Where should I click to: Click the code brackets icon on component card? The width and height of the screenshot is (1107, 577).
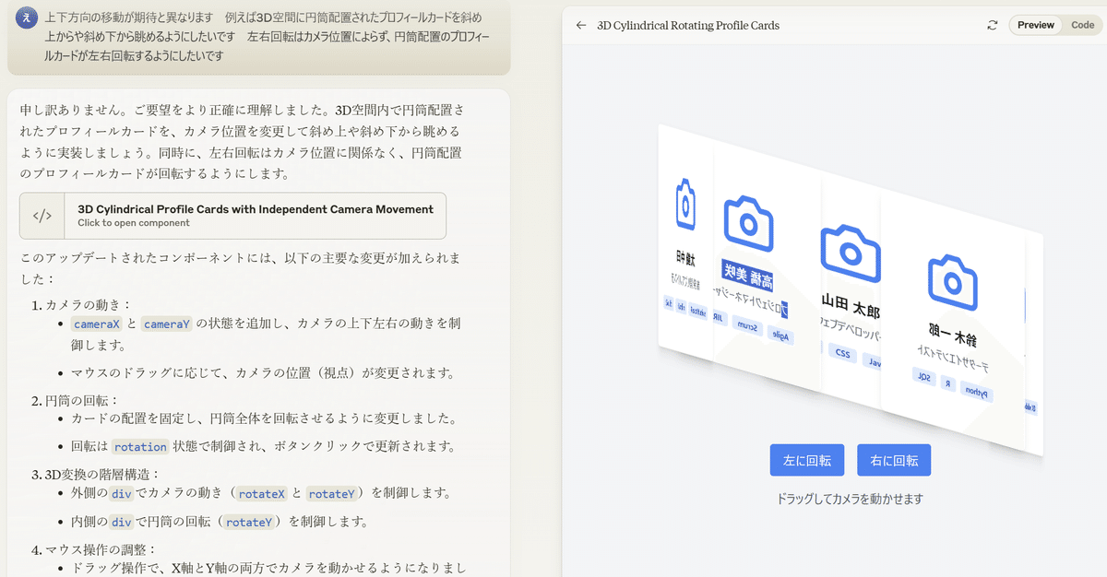pos(42,216)
